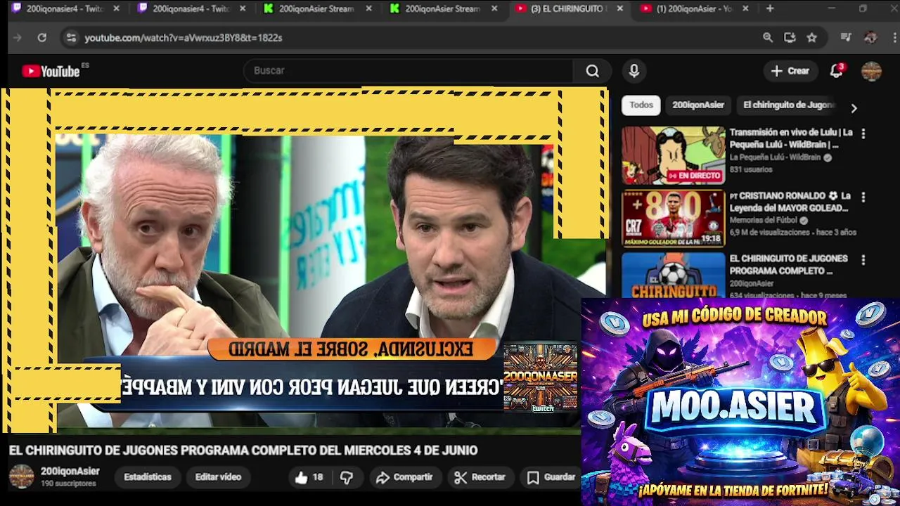The width and height of the screenshot is (900, 506).
Task: Switch to first 200iqonAsier Stream Kick tab
Action: pyautogui.click(x=318, y=8)
